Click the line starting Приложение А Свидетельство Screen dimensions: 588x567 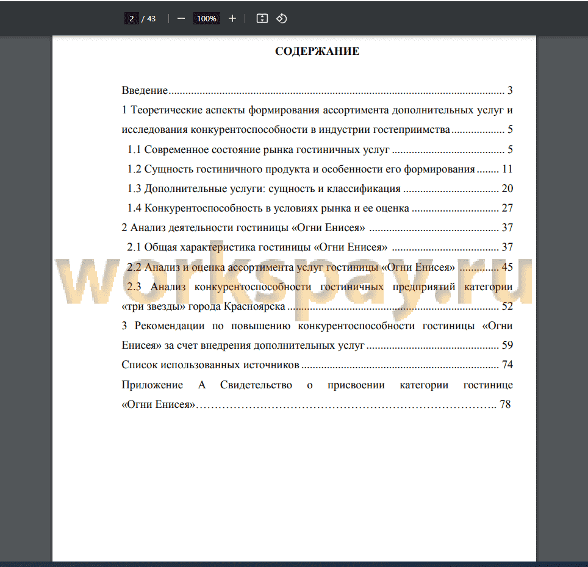(317, 385)
